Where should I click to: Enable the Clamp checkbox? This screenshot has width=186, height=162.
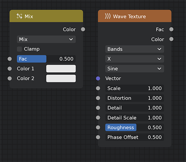point(19,49)
